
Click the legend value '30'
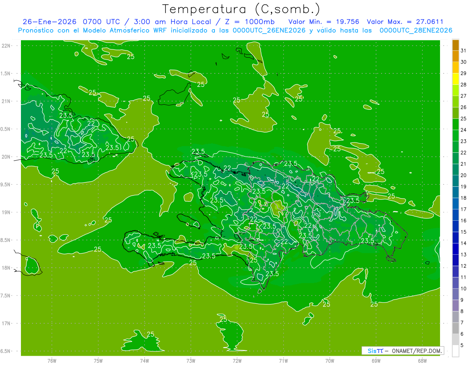[464, 62]
